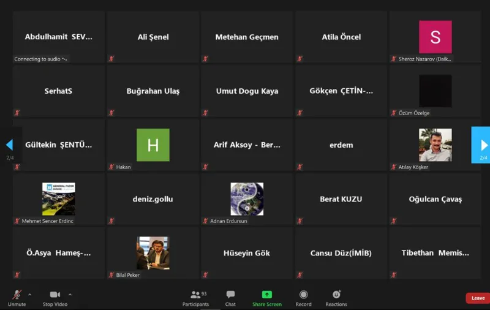The image size is (490, 310).
Task: Click muted mic icon on Berat KUZU tile
Action: [x=300, y=221]
